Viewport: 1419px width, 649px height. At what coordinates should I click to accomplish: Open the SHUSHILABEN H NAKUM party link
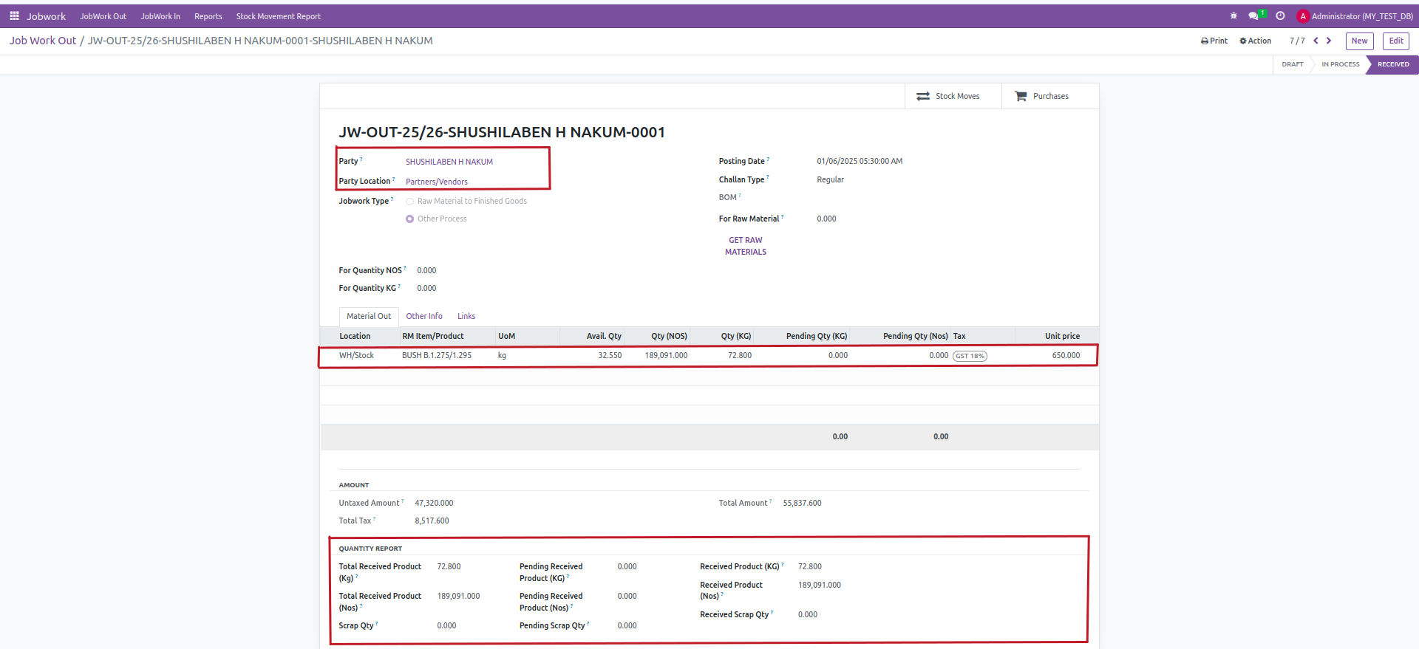point(449,162)
